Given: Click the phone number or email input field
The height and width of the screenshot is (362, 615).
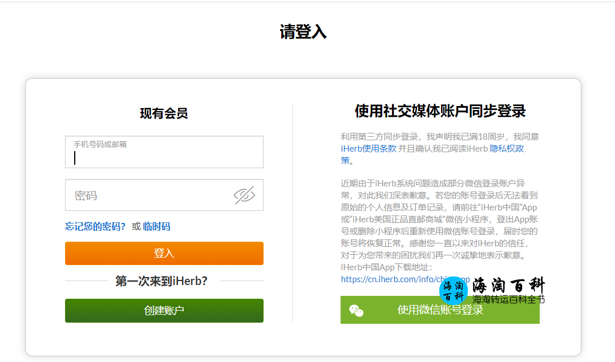Looking at the screenshot, I should coord(164,152).
